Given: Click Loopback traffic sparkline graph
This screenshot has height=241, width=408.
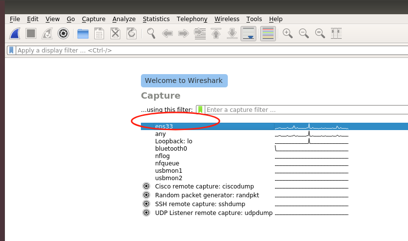Looking at the screenshot, I should click(x=311, y=141).
